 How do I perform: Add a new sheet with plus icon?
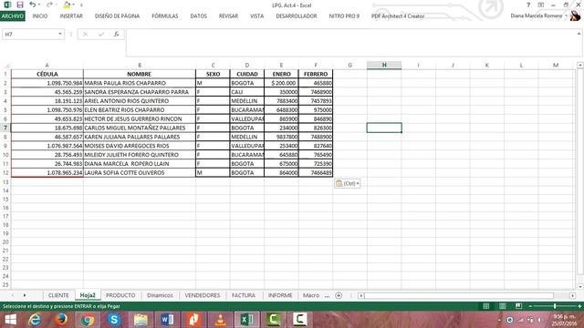pyautogui.click(x=339, y=295)
